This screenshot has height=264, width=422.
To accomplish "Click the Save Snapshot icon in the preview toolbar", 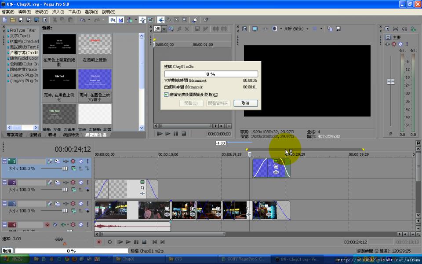I will tap(338, 29).
